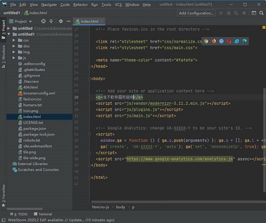Open the Terminal tool window

43,214
